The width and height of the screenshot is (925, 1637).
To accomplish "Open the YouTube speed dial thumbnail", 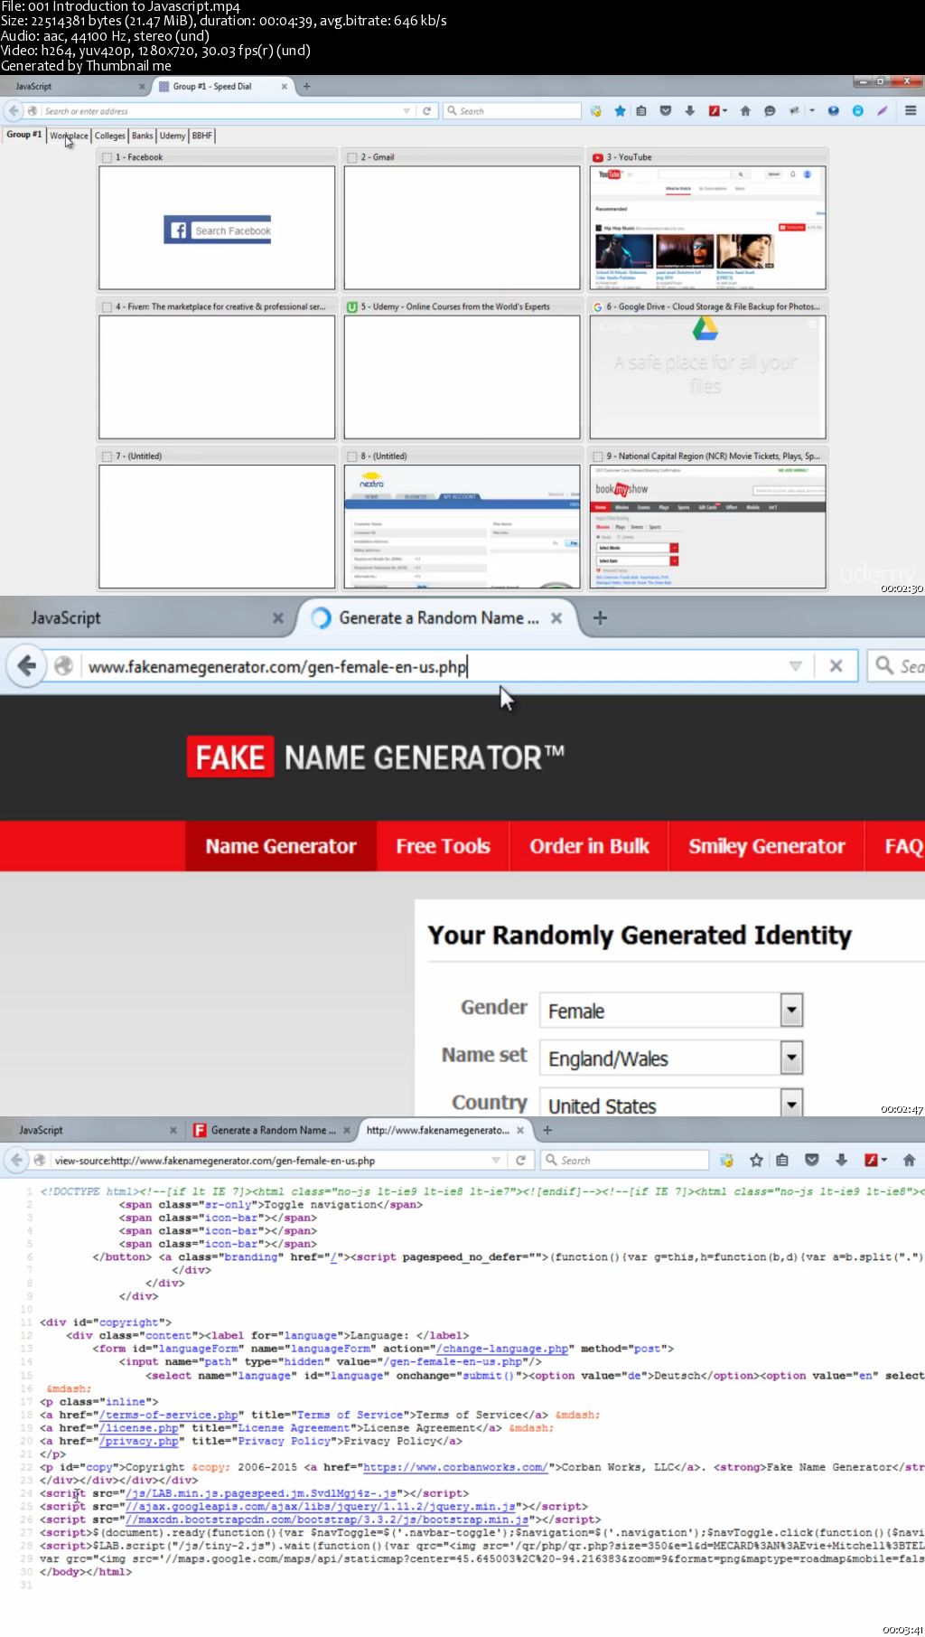I will (707, 228).
